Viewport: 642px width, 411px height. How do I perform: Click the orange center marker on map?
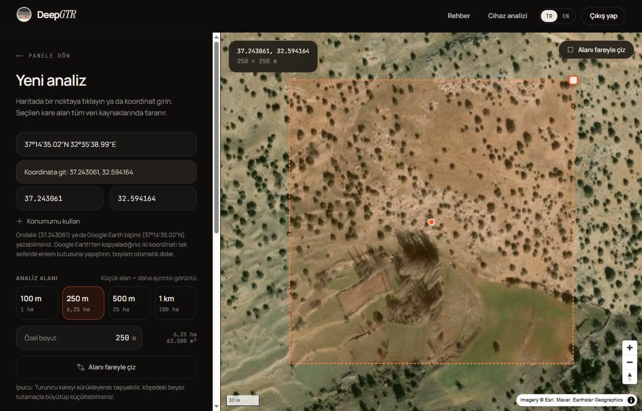[x=431, y=222]
